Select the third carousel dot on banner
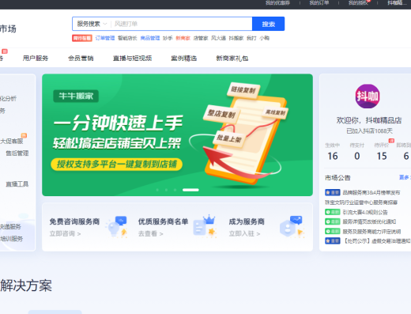Viewport: 411px width, 314px height. (175, 190)
